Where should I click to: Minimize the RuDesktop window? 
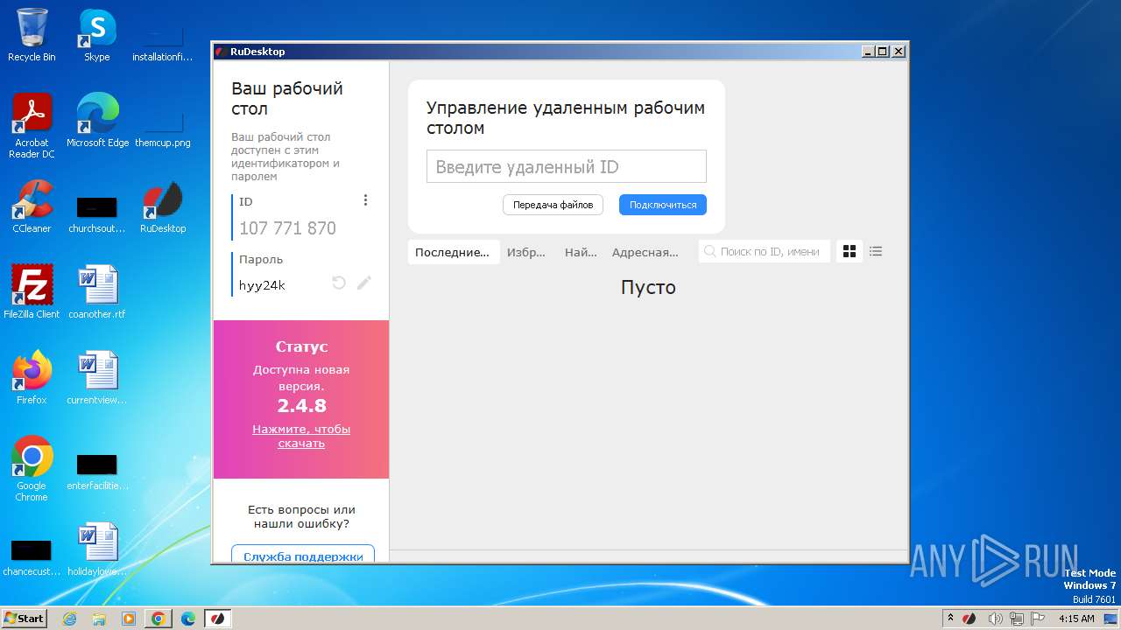tap(868, 52)
